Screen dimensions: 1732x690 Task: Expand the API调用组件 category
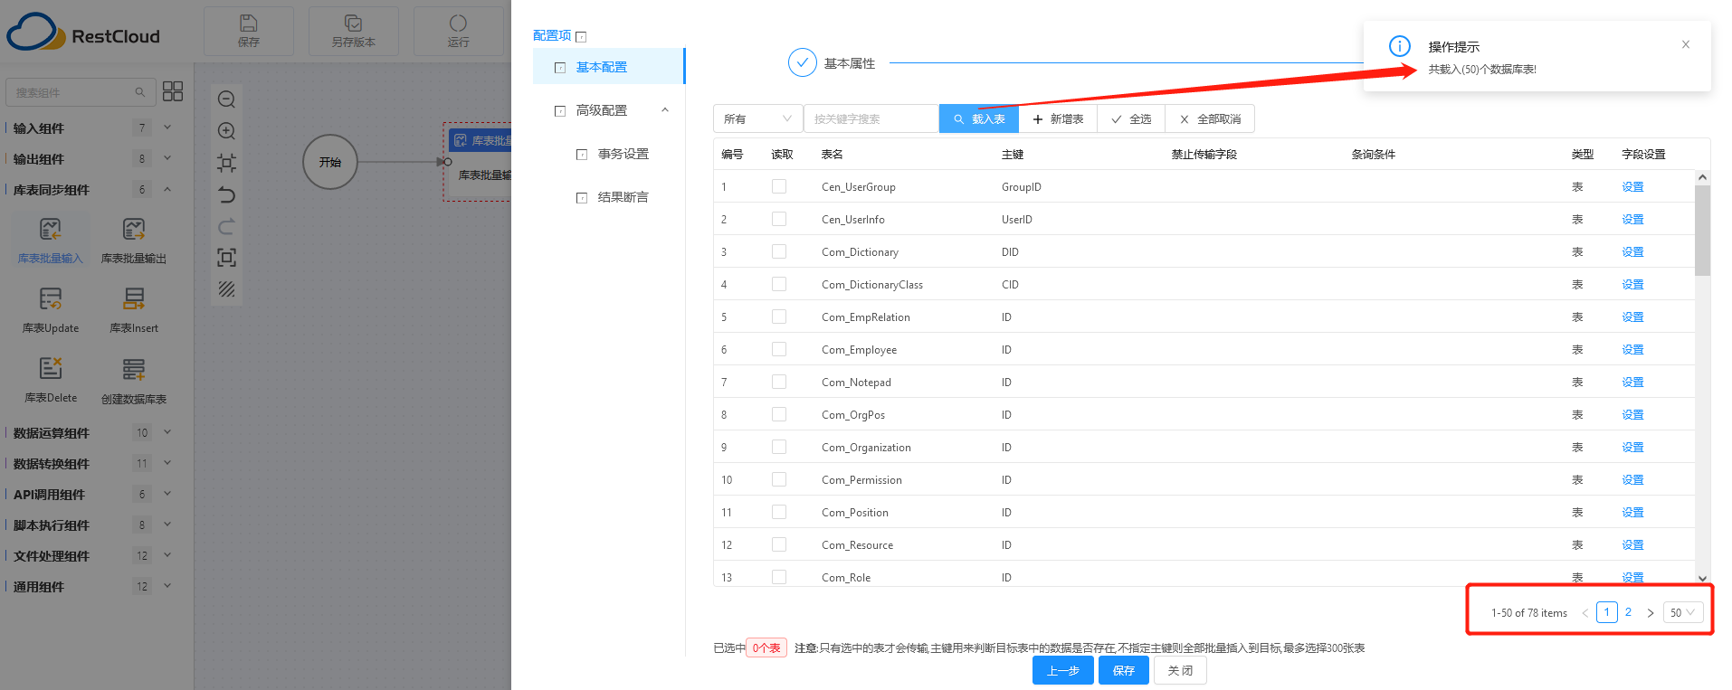coord(167,494)
